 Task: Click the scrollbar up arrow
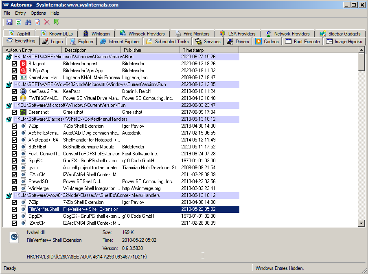click(361, 50)
